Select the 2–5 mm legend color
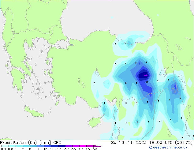 tap(26, 146)
